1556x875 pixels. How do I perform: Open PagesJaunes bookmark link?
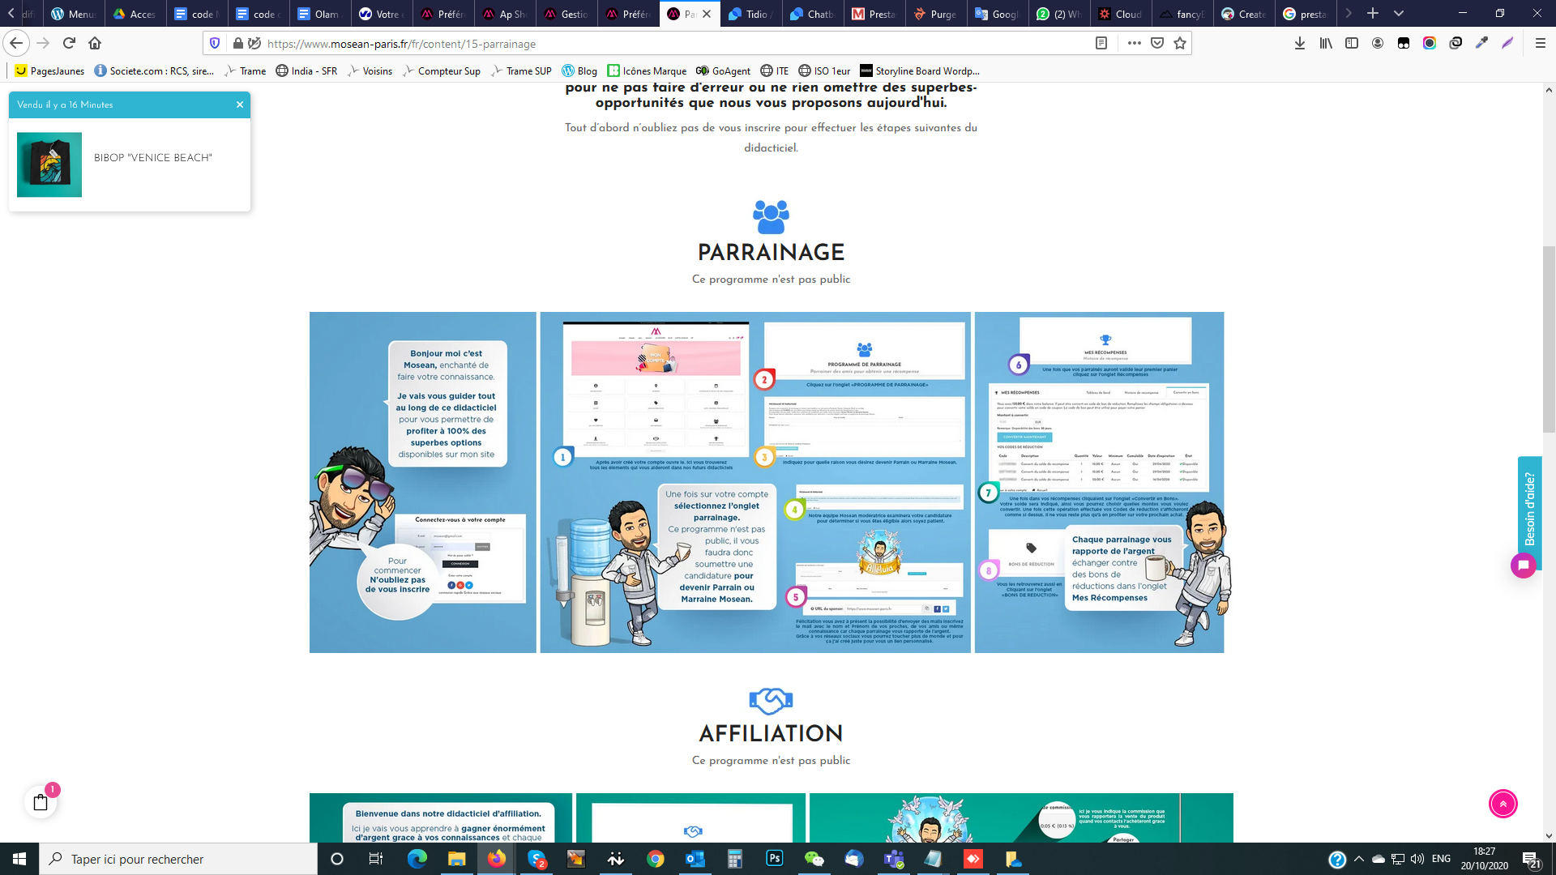click(50, 70)
